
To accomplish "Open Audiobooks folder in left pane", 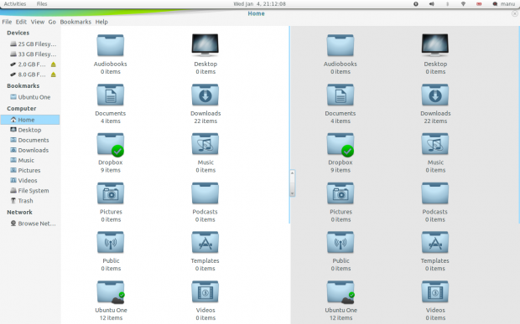I will click(111, 46).
